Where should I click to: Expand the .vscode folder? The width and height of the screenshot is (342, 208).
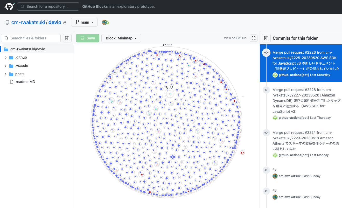click(6, 66)
